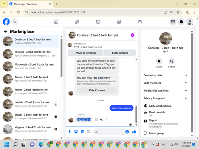Viewport: 199px width, 149px height.
Task: Open Chrome tab search dropdown arrow
Action: pos(4,4)
